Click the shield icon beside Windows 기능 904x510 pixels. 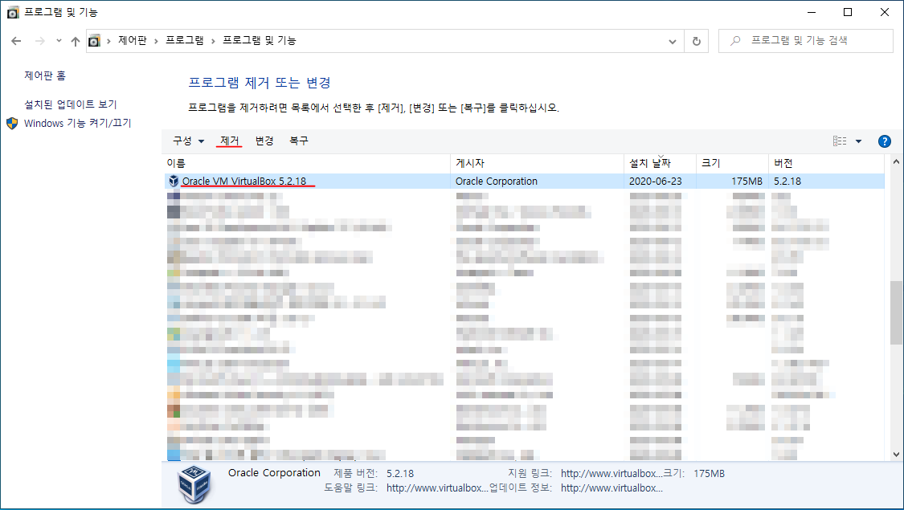click(12, 124)
